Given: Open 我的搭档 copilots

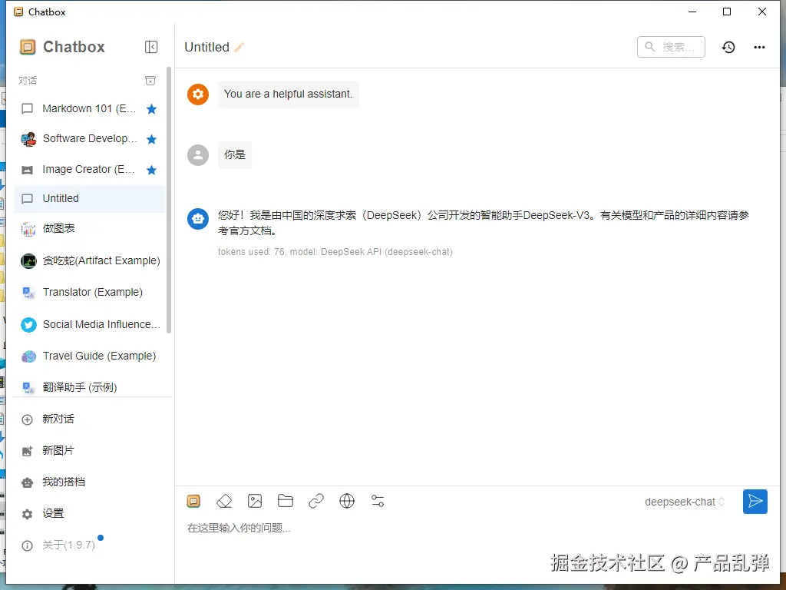Looking at the screenshot, I should point(89,482).
